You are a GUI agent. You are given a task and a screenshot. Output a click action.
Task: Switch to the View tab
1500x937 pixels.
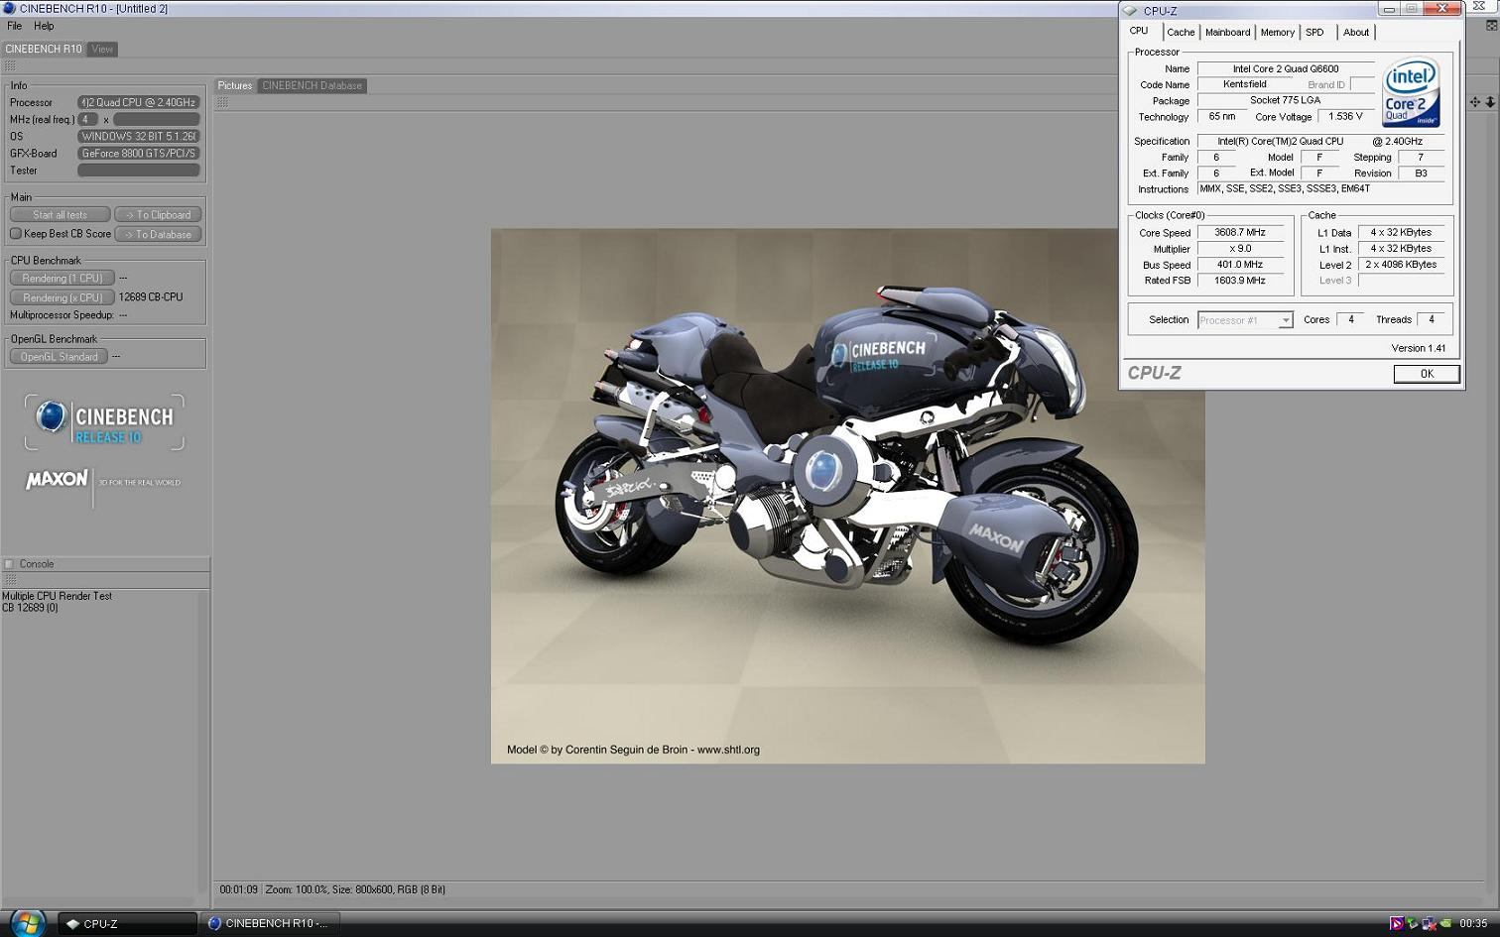(x=102, y=49)
